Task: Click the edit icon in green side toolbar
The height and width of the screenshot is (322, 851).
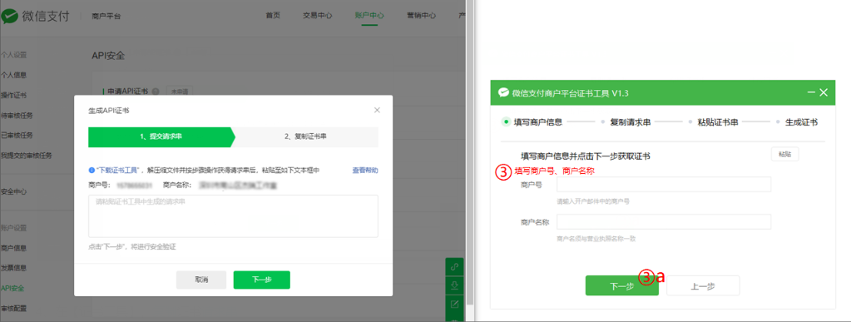Action: point(454,303)
